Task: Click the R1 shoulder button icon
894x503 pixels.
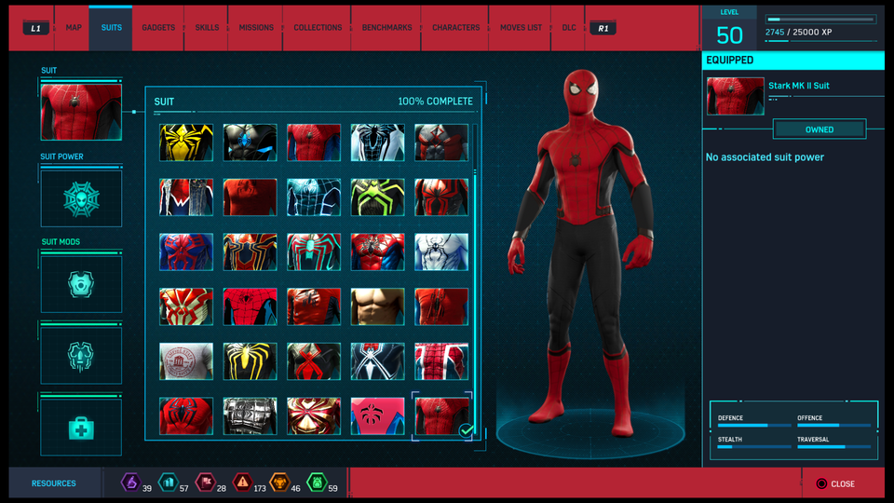Action: tap(603, 28)
